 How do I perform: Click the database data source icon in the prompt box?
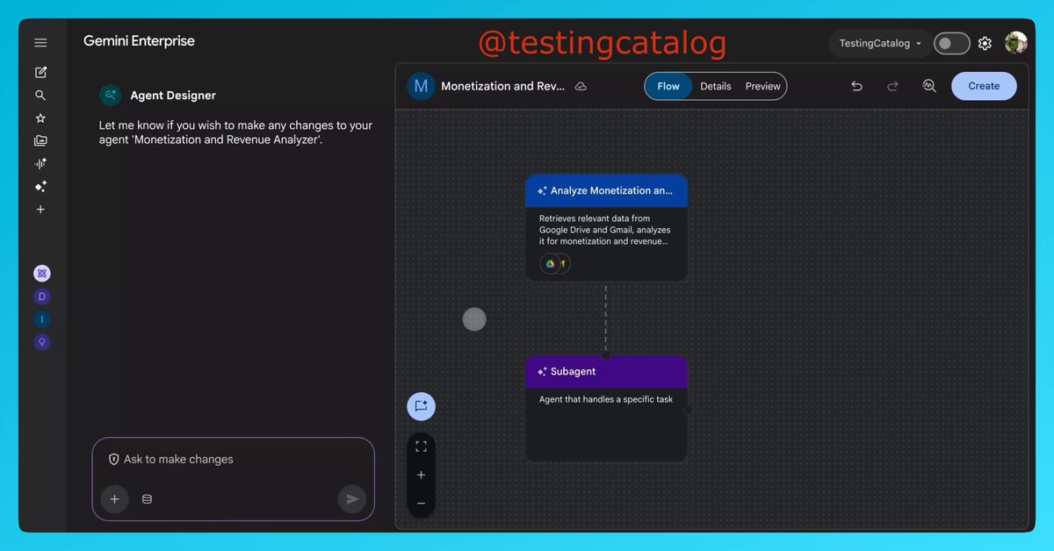[x=147, y=499]
